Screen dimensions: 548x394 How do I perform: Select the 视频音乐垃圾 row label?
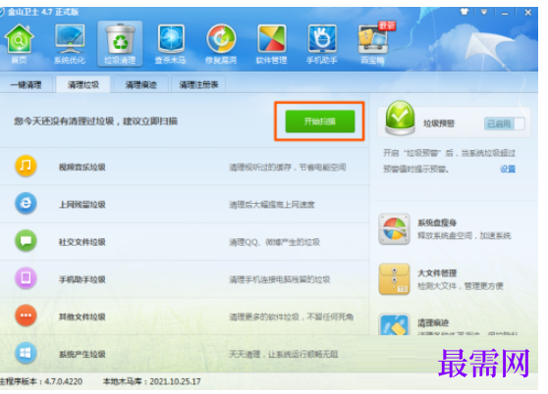click(82, 167)
